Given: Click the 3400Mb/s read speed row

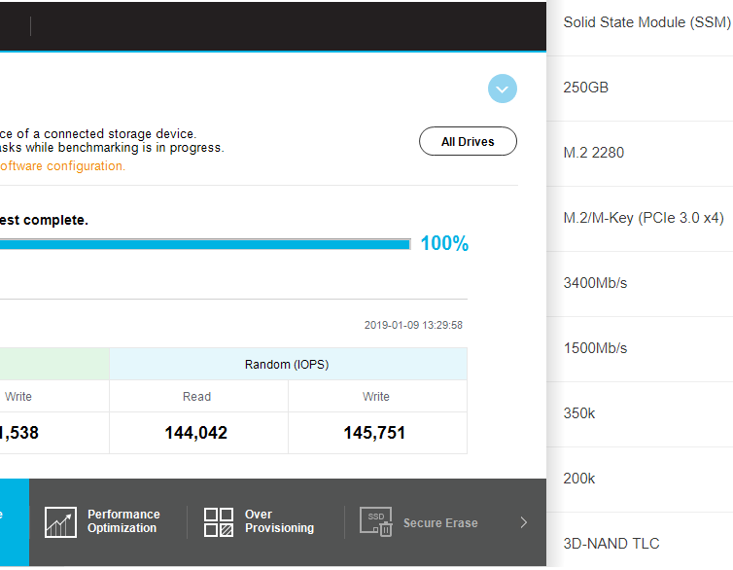Looking at the screenshot, I should 640,284.
